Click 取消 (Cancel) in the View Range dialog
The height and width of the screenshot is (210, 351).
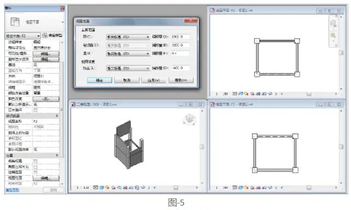click(127, 80)
